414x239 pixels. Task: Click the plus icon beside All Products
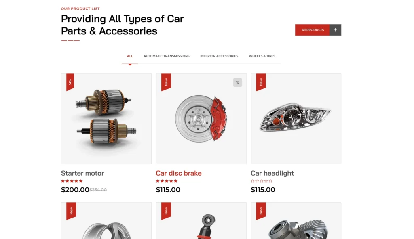point(335,30)
